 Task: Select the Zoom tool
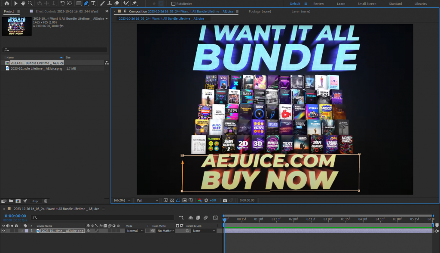[x=31, y=3]
